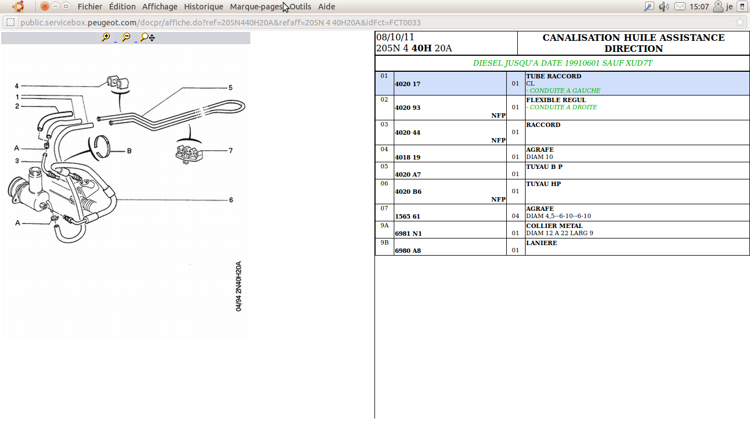Viewport: 750px width, 424px height.
Task: Click the zoom in magnifier icon
Action: pyautogui.click(x=105, y=38)
